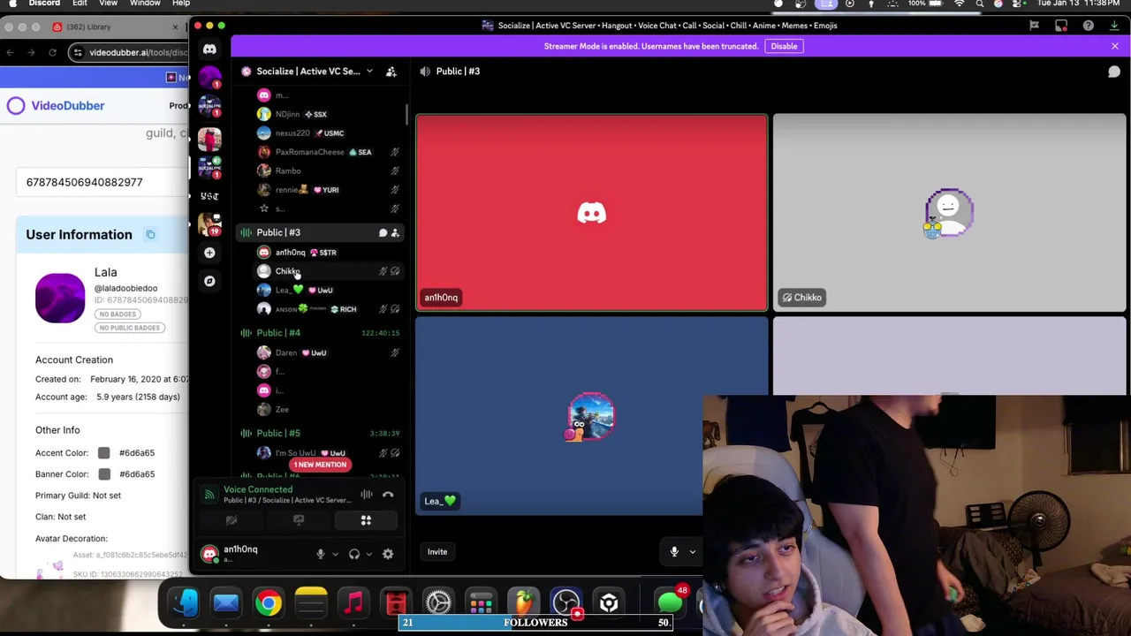Image resolution: width=1131 pixels, height=636 pixels.
Task: Select Chikko video tile
Action: (949, 213)
